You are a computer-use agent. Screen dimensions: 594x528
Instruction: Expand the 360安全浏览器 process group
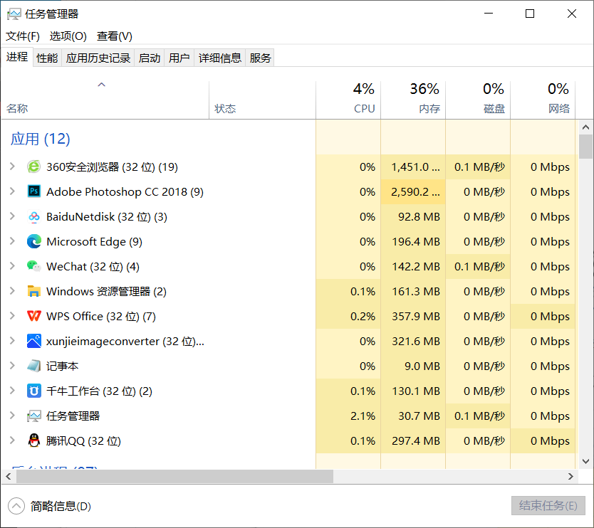click(12, 167)
